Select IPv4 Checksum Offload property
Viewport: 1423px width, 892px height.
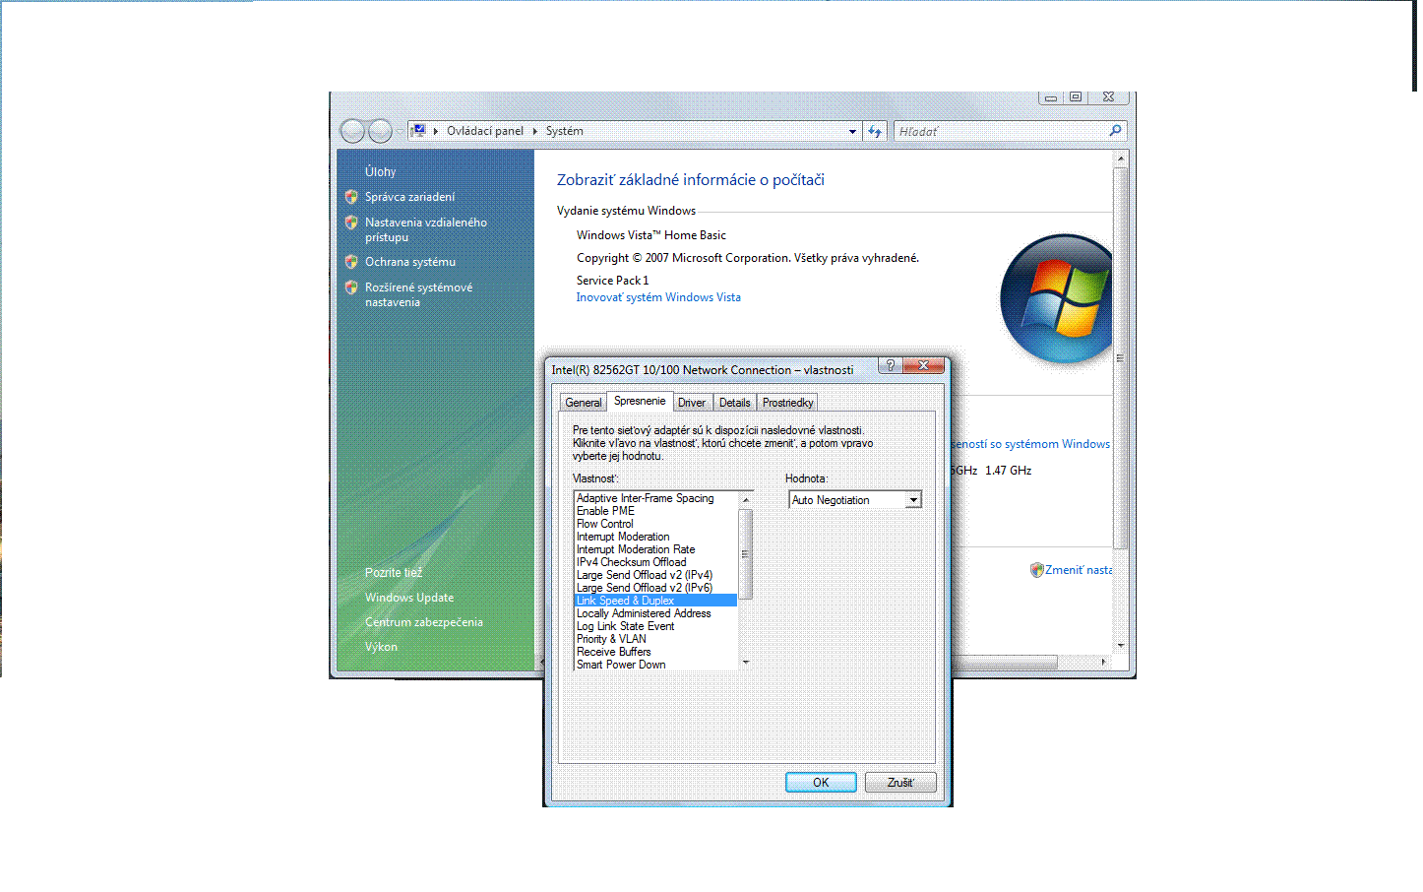655,562
